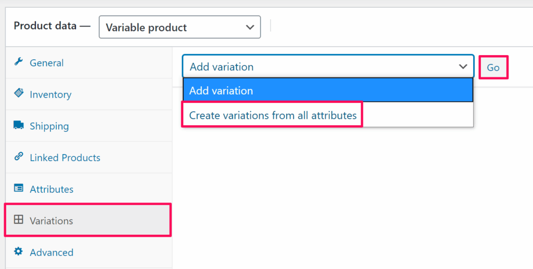The image size is (533, 269).
Task: Click the wrench icon beside General
Action: [x=19, y=62]
